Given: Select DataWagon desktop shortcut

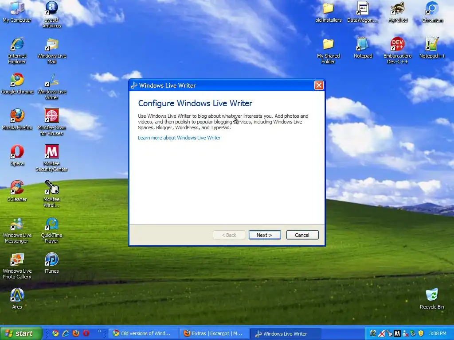Looking at the screenshot, I should [363, 12].
